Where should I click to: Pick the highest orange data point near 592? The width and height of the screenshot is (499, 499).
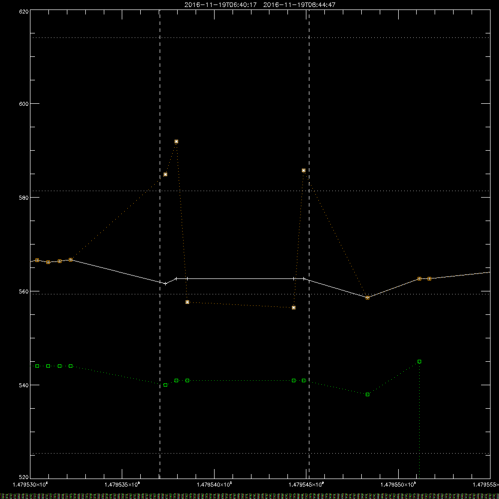point(176,142)
